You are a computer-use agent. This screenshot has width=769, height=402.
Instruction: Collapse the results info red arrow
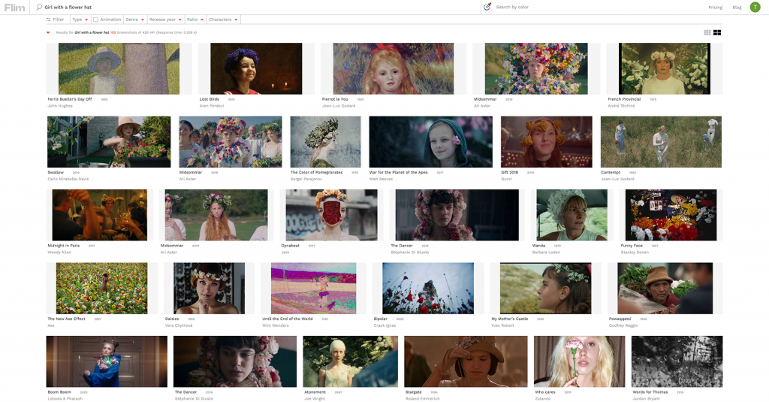click(x=48, y=33)
